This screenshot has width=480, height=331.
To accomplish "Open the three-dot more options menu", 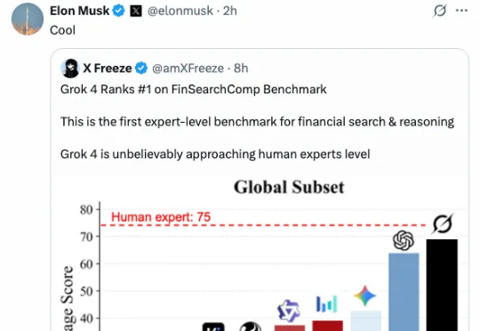I will (461, 11).
